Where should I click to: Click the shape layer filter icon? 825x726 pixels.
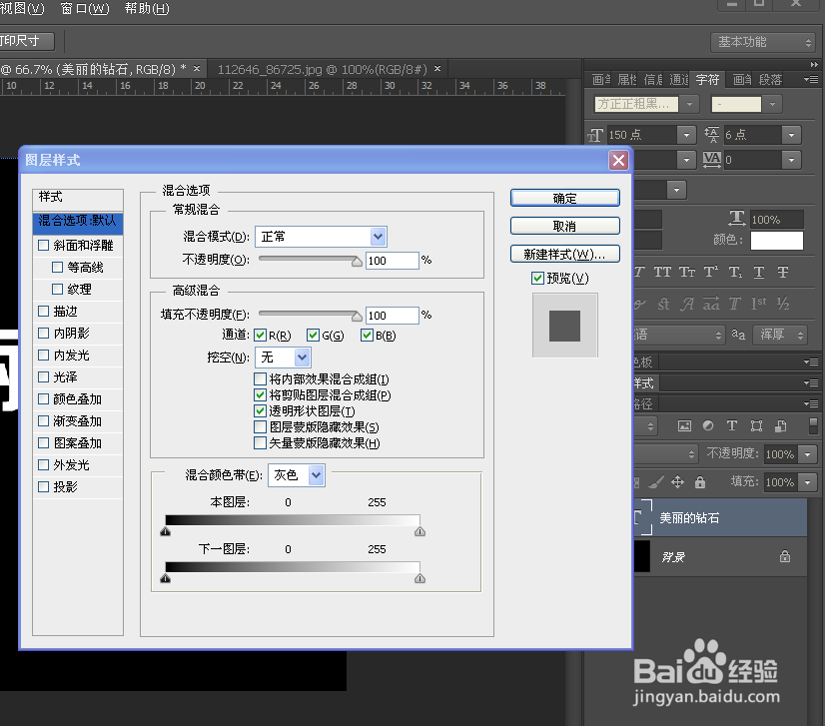tap(757, 426)
